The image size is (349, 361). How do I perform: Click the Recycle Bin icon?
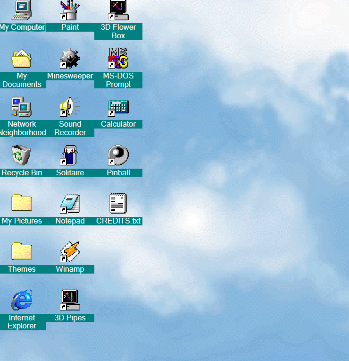tap(22, 155)
